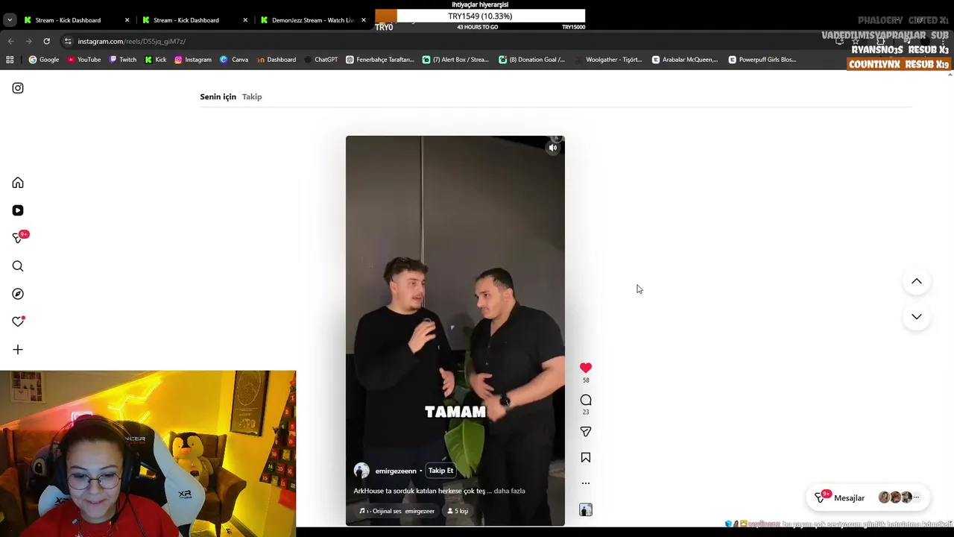Open the Fenerbahçe Taraftan bookmark
954x537 pixels.
[x=380, y=60]
